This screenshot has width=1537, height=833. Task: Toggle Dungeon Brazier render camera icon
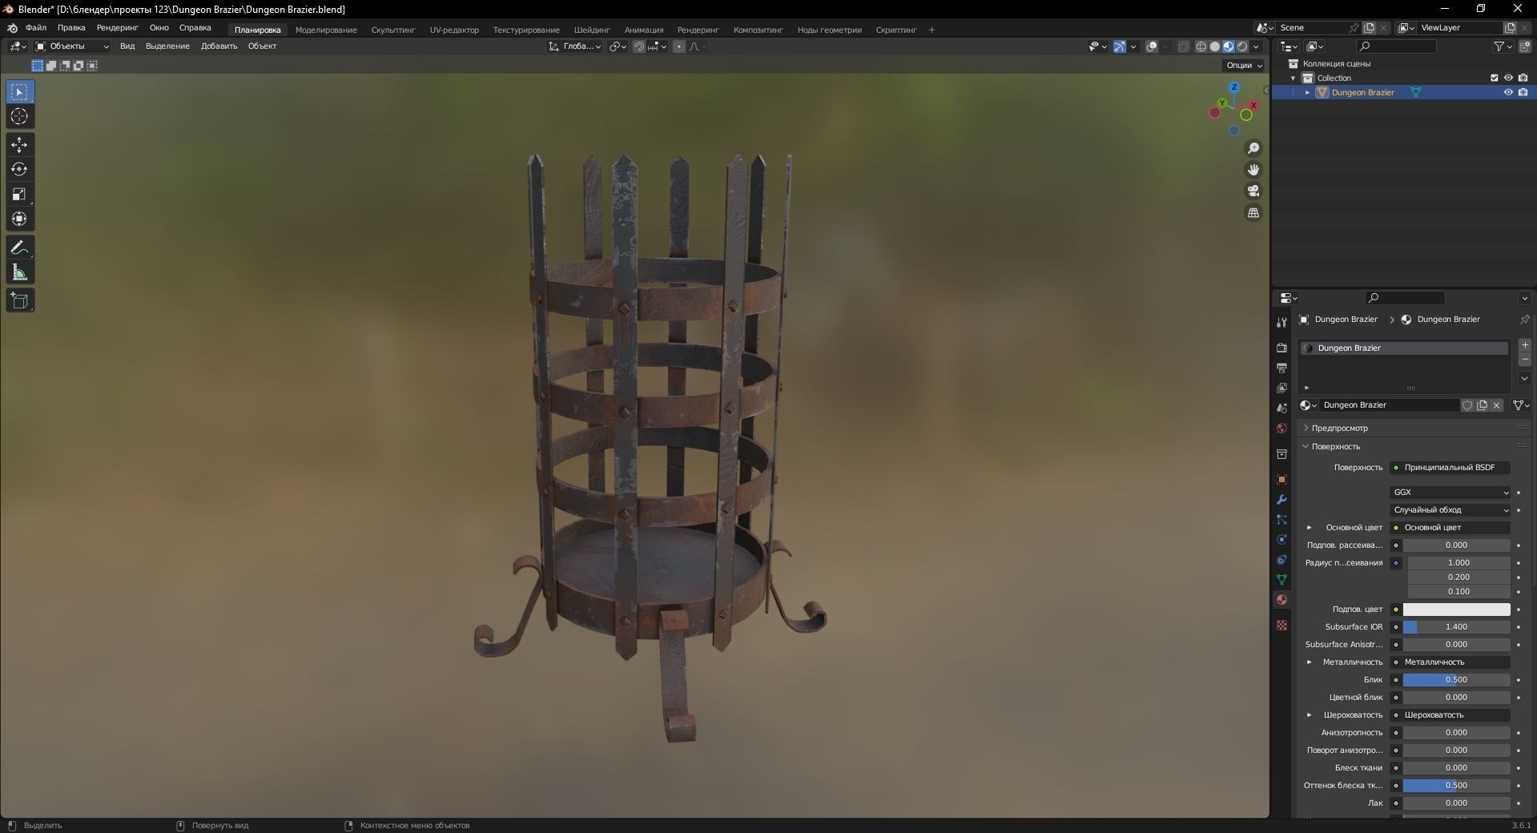click(1523, 92)
